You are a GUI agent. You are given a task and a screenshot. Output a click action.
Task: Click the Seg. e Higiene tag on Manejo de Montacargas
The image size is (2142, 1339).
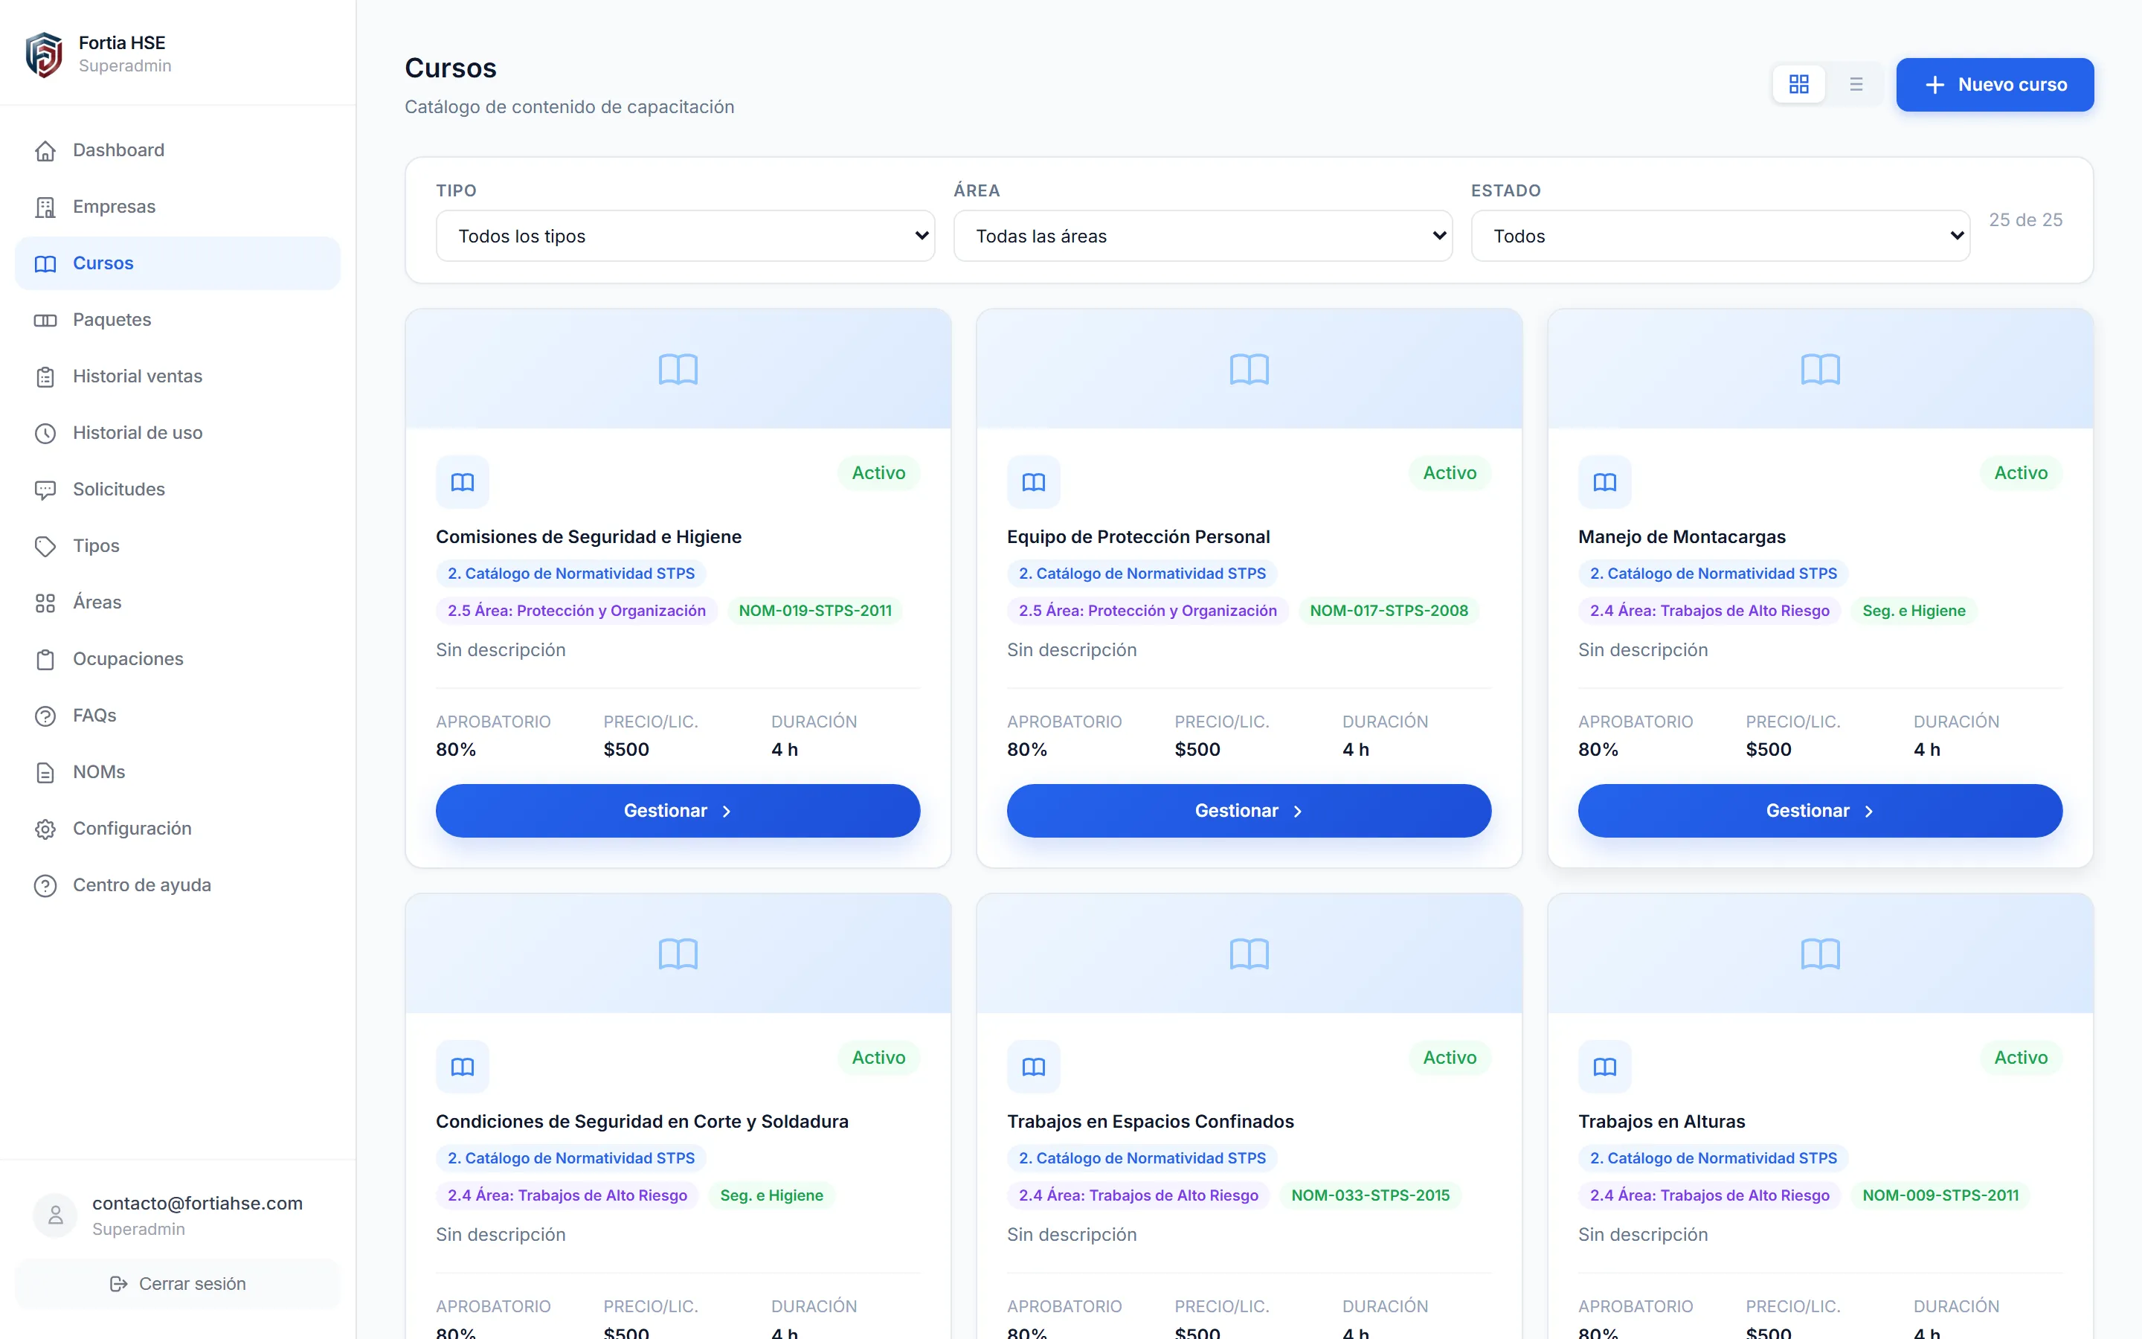(x=1914, y=611)
